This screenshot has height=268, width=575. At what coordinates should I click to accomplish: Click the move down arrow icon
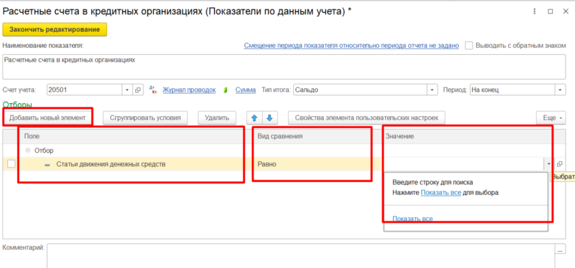[x=270, y=118]
